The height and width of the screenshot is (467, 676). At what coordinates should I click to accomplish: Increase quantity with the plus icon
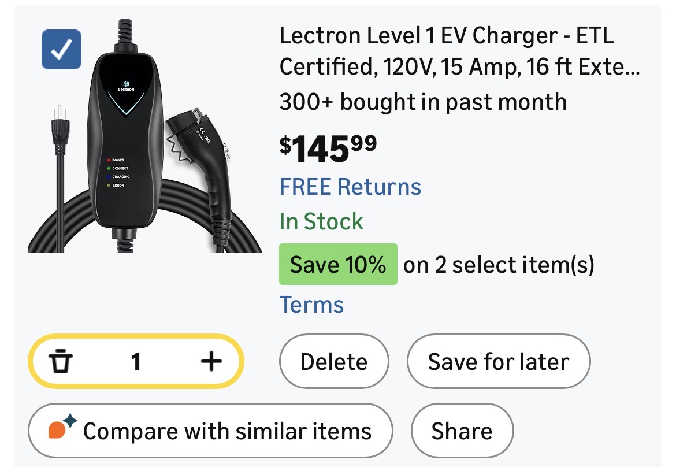pos(211,362)
